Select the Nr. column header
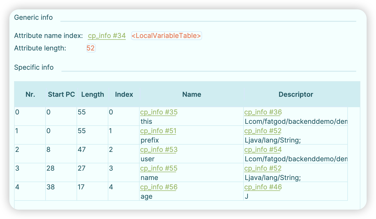 [x=30, y=94]
